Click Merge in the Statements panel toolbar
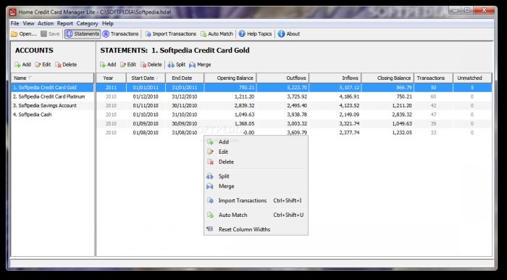The width and height of the screenshot is (507, 280). pos(200,65)
